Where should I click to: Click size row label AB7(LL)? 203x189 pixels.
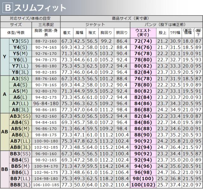(x=20, y=141)
